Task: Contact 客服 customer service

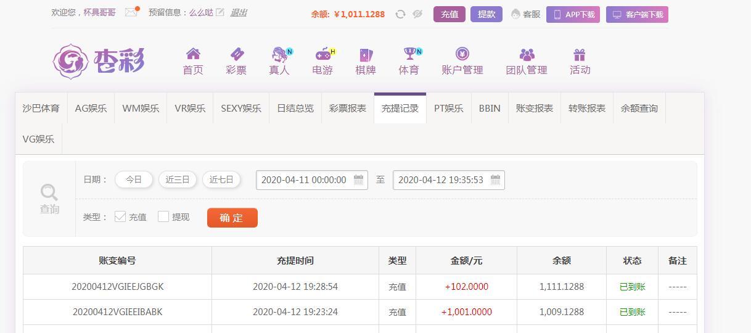Action: point(525,14)
